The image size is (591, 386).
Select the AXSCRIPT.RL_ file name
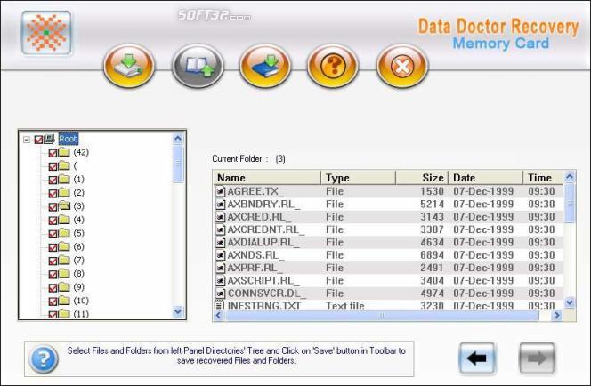263,281
